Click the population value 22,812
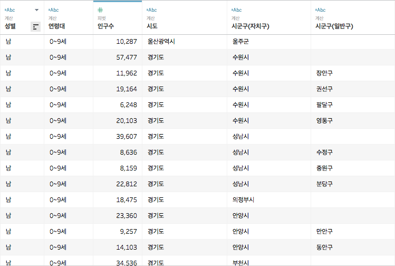 coord(127,184)
